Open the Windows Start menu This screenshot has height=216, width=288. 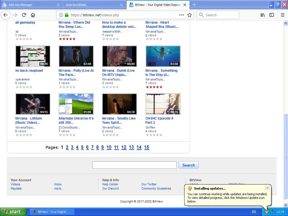pyautogui.click(x=13, y=212)
